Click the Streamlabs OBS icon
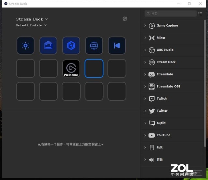Screen dimensions: 208x180 [x=152, y=87]
